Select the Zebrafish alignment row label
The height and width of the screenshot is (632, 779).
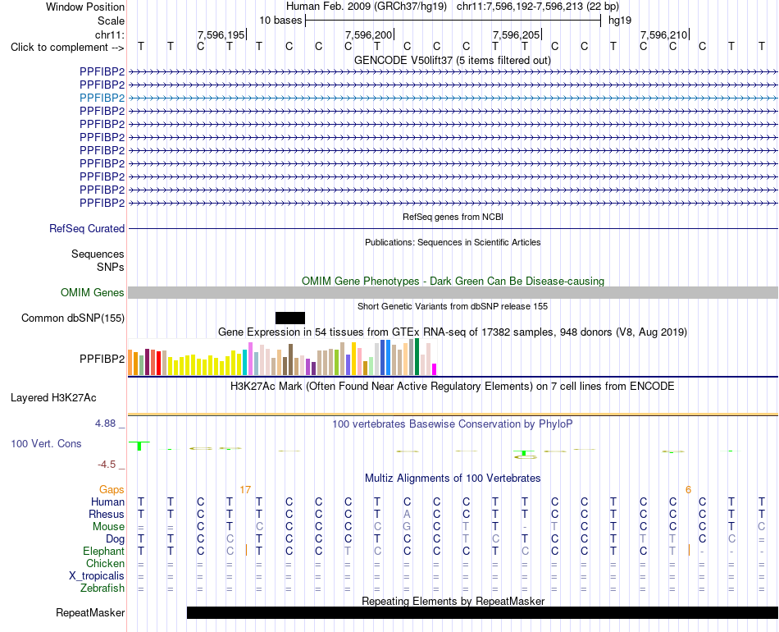pos(102,588)
